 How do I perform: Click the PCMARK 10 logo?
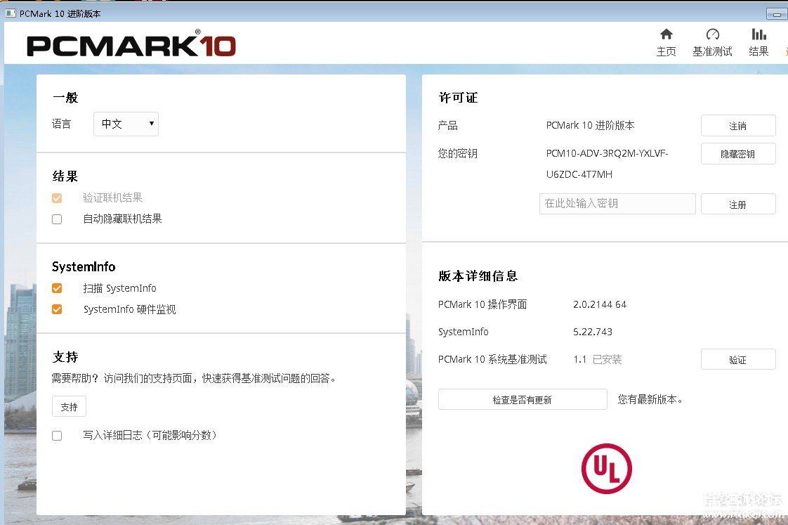coord(131,44)
